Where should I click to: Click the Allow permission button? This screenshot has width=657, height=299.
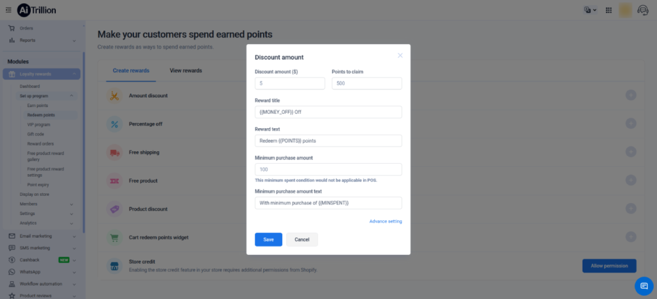[x=609, y=265]
